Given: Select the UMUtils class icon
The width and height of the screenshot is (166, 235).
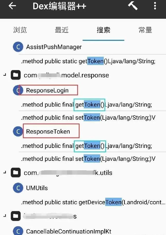Looking at the screenshot, I should (x=18, y=188).
